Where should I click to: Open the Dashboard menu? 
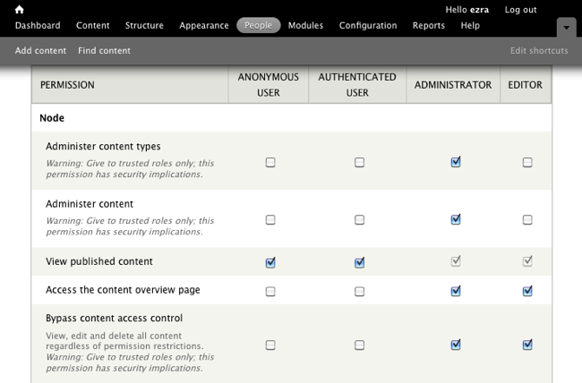click(x=38, y=25)
